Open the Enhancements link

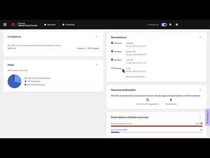36,85
